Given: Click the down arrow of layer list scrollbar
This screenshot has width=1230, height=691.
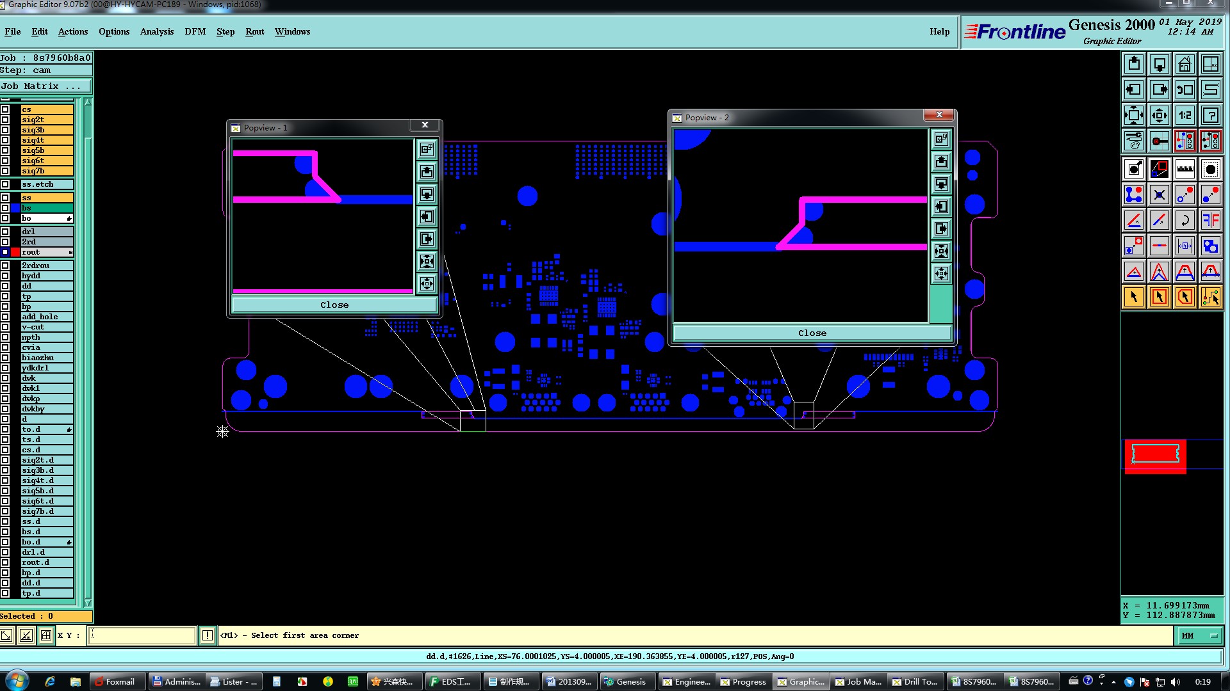Looking at the screenshot, I should pyautogui.click(x=88, y=603).
